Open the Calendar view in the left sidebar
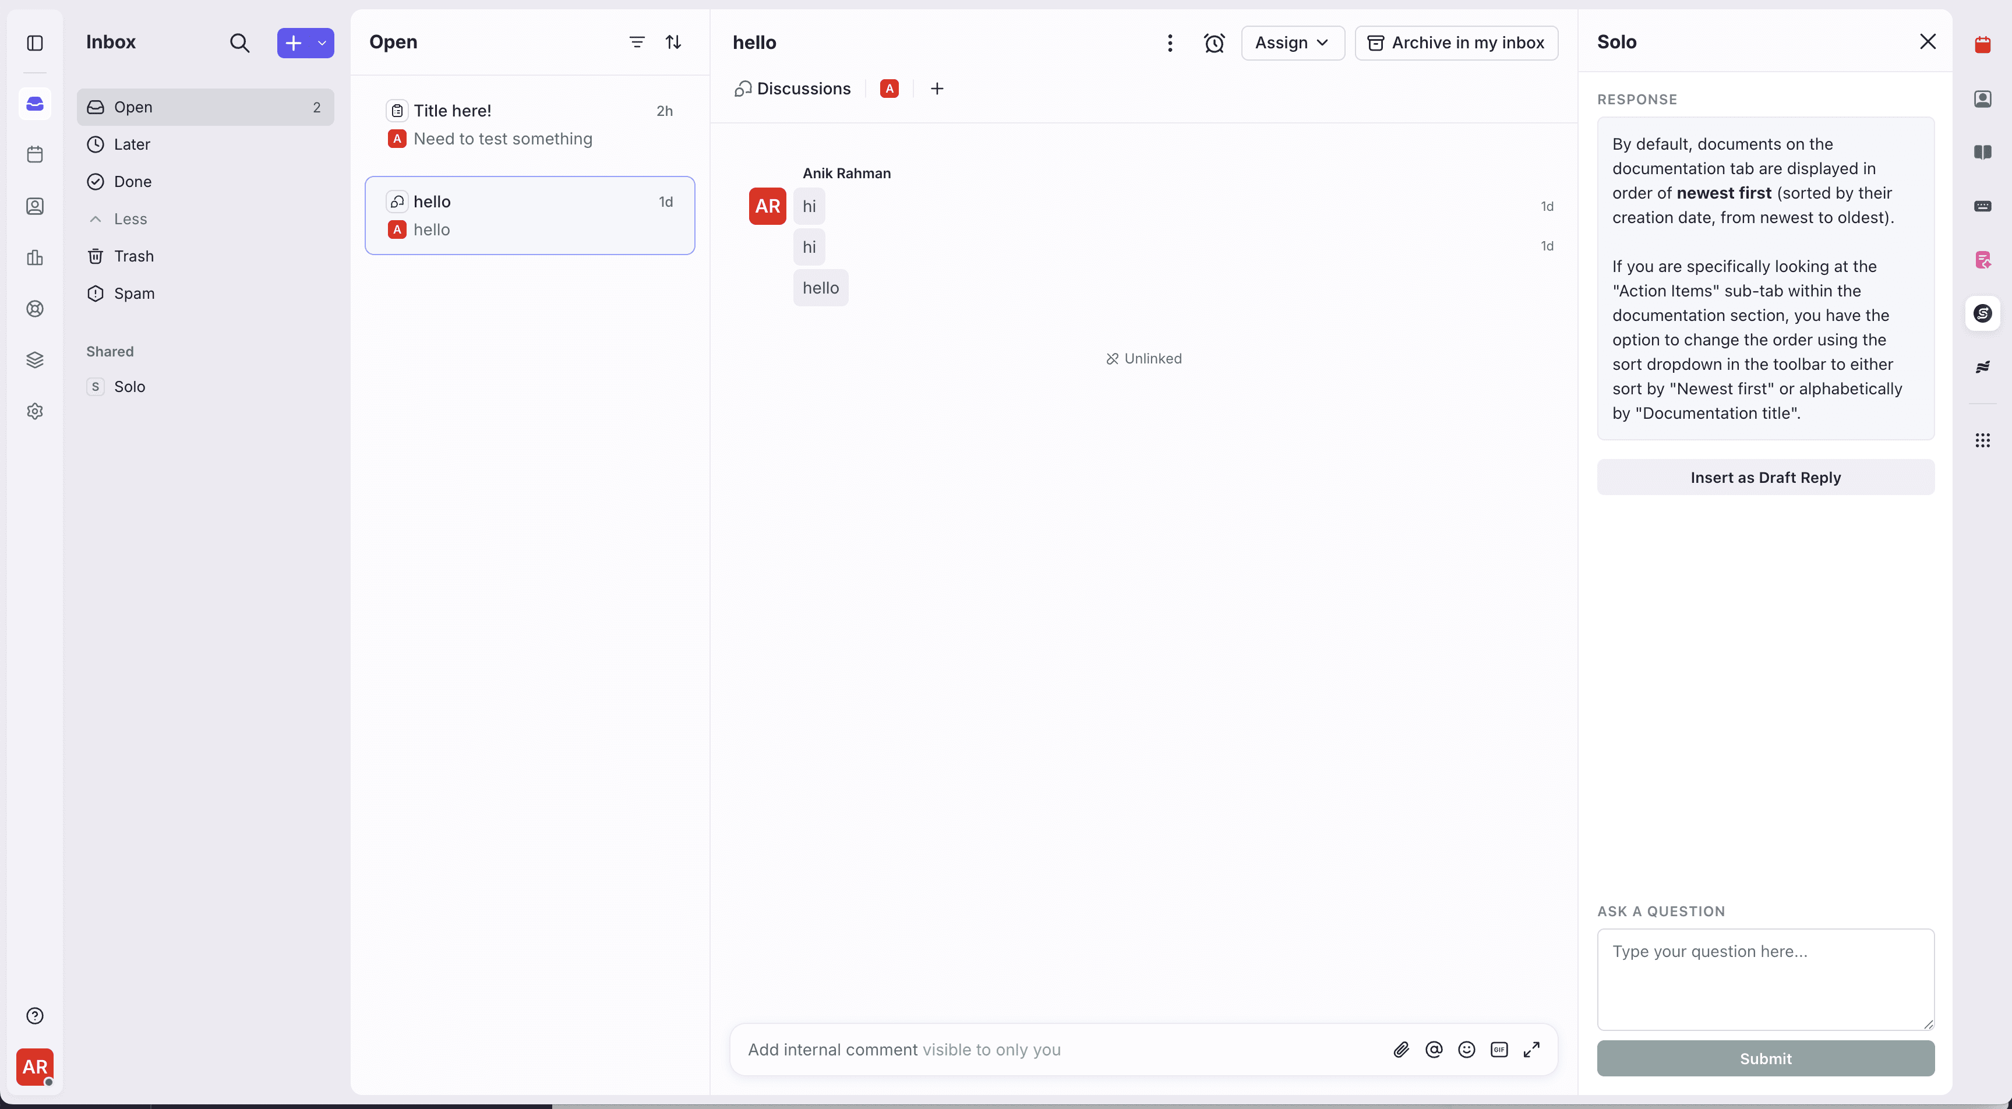 pos(34,154)
